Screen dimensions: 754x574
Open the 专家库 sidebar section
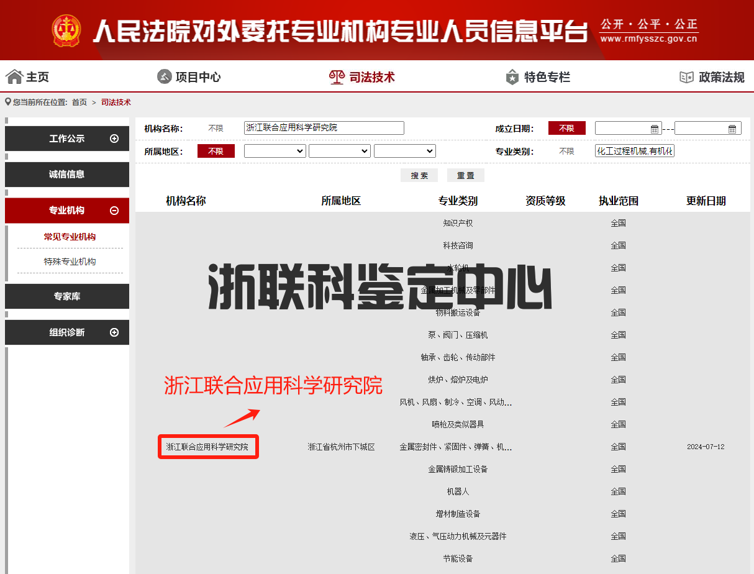(67, 296)
